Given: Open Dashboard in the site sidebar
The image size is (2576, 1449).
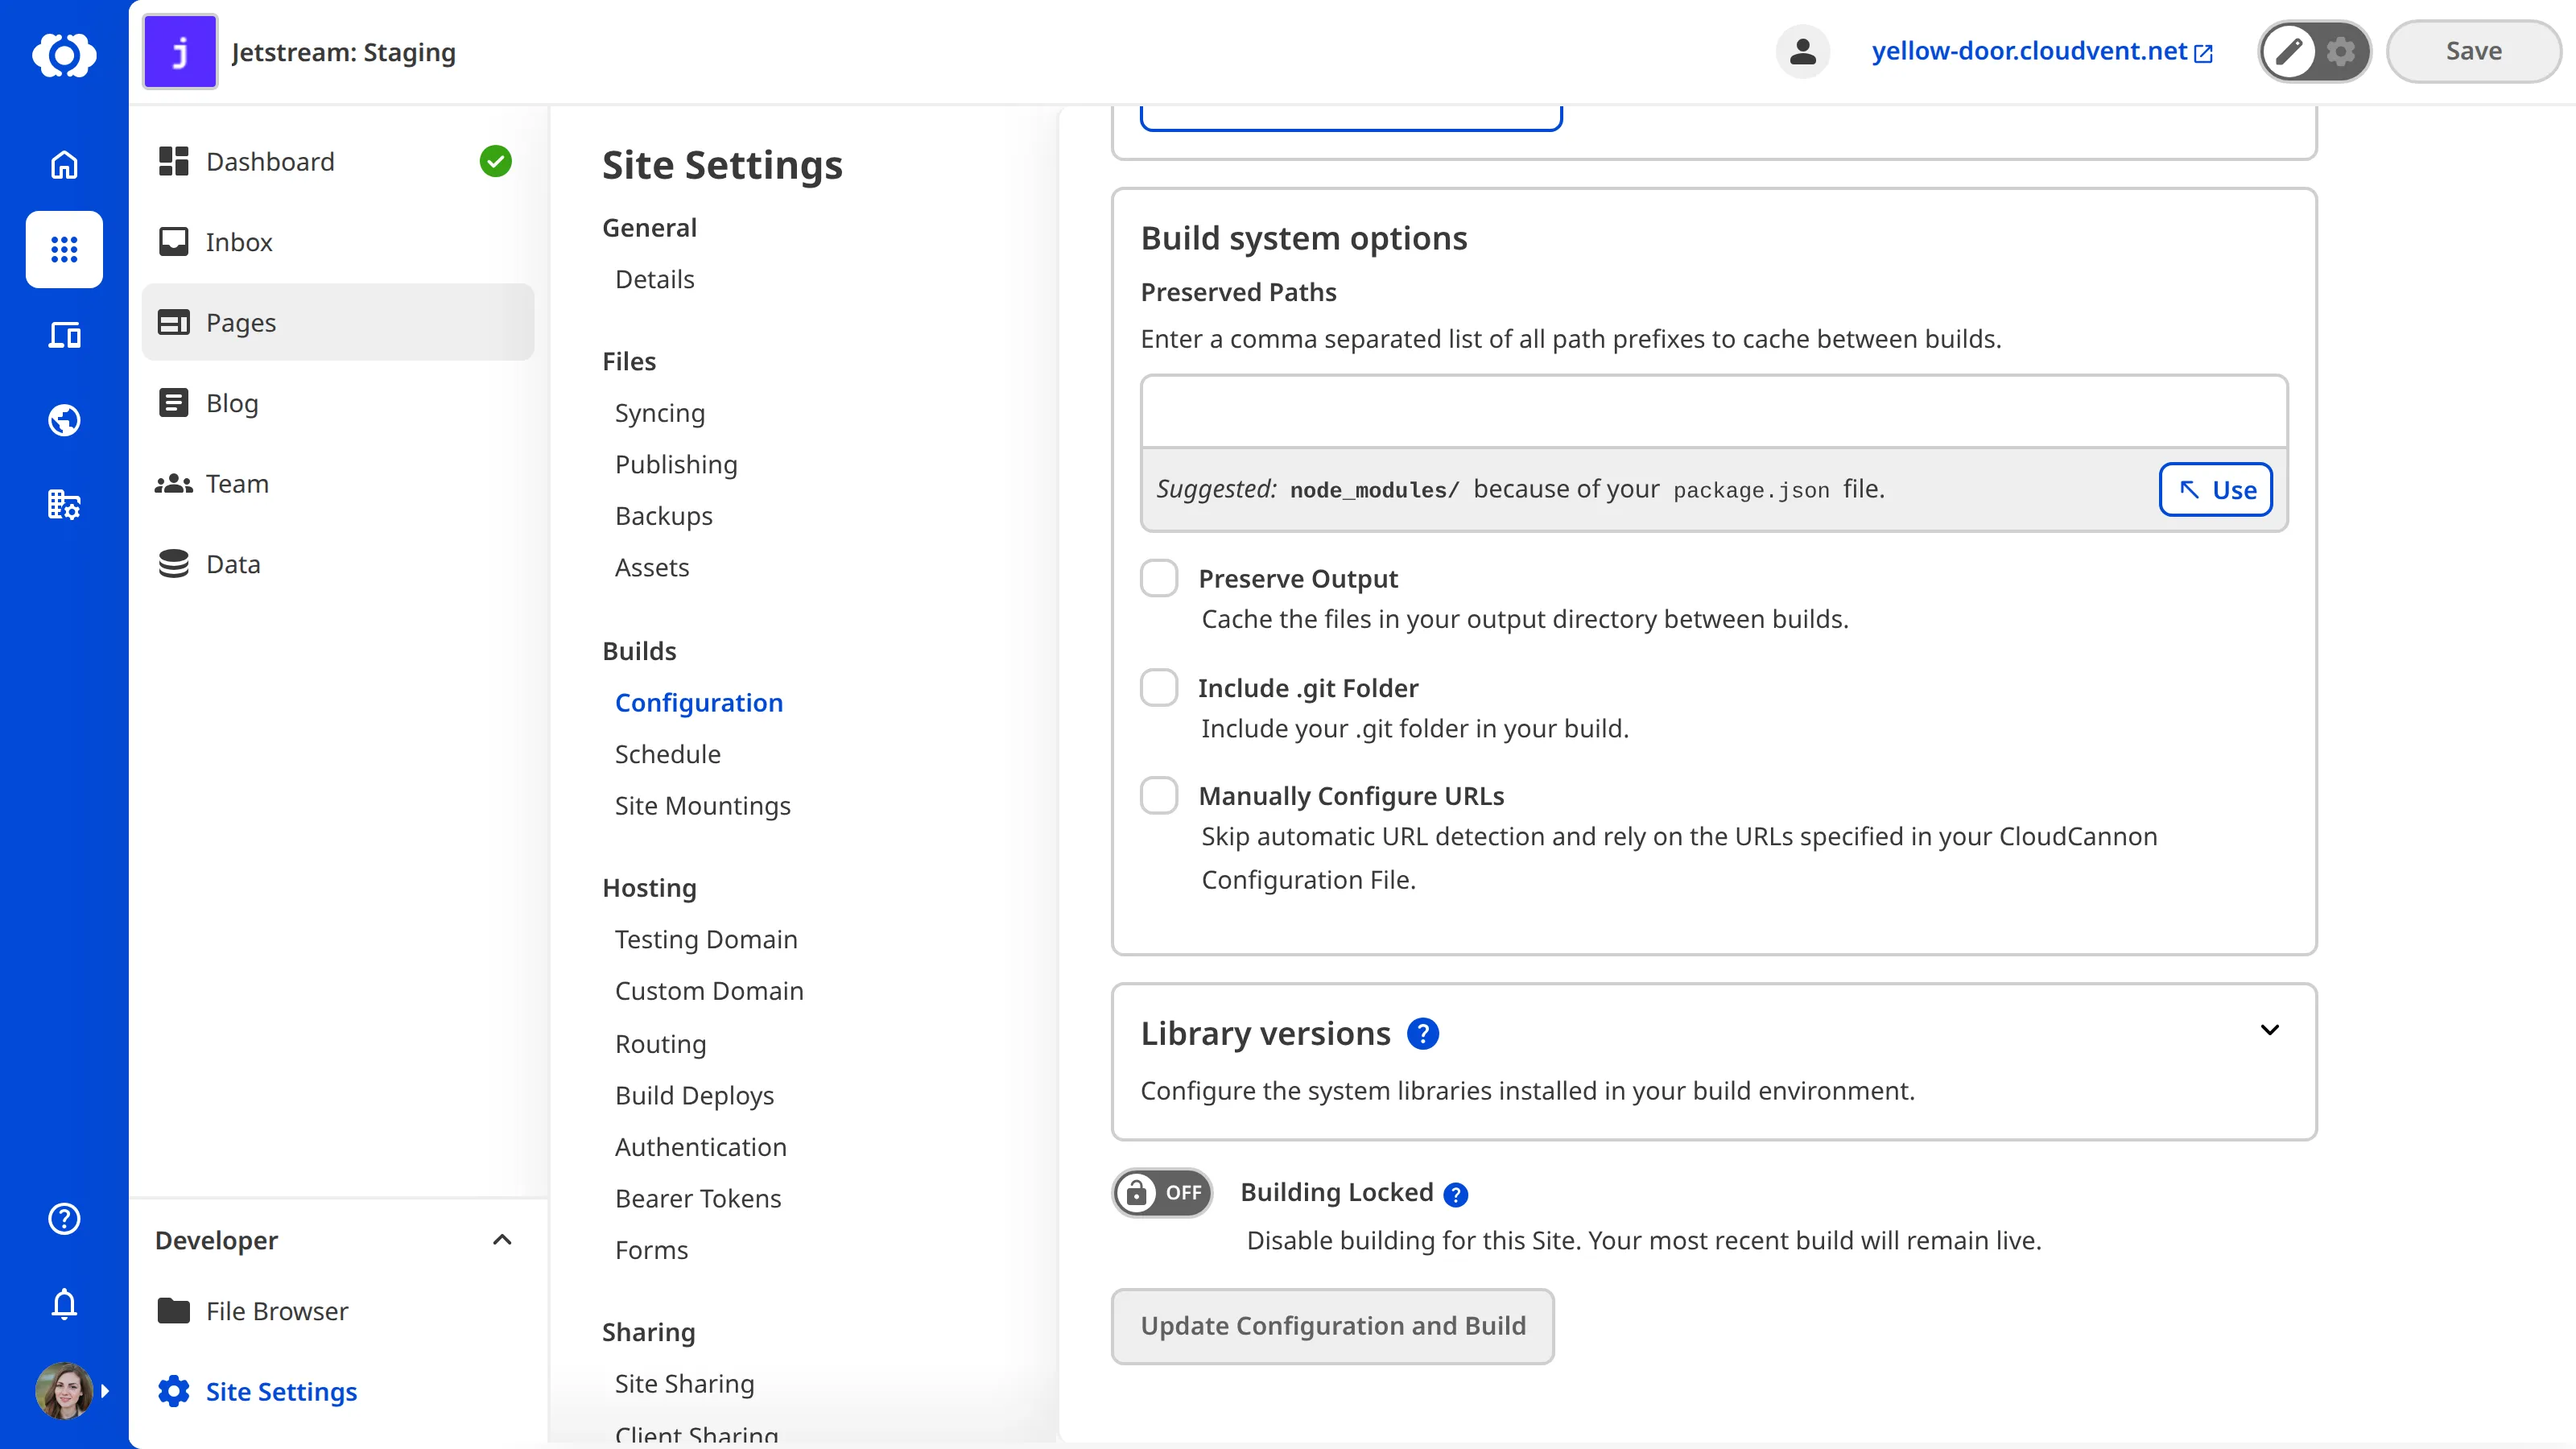Looking at the screenshot, I should coord(338,162).
